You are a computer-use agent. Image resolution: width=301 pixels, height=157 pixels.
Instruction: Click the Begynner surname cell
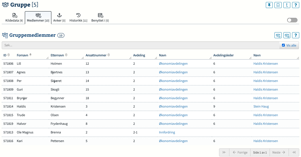pos(57,98)
